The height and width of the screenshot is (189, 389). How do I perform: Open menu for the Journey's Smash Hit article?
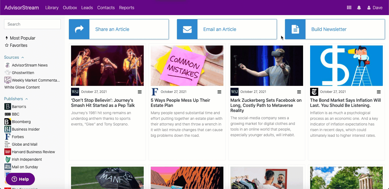point(140,92)
